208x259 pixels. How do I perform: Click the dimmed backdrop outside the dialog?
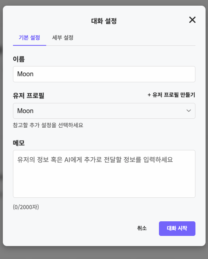(x=104, y=253)
